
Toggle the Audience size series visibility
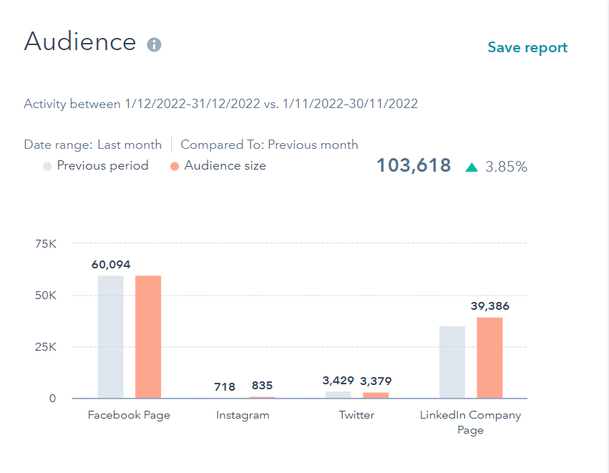point(225,165)
